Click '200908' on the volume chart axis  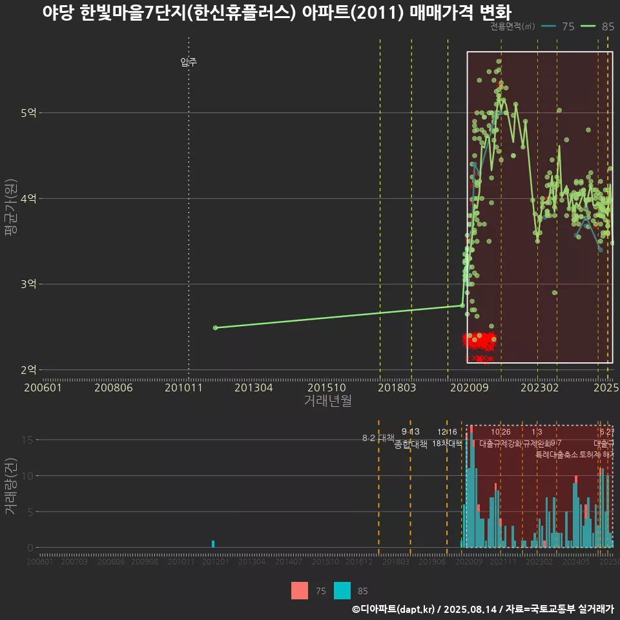pos(145,561)
